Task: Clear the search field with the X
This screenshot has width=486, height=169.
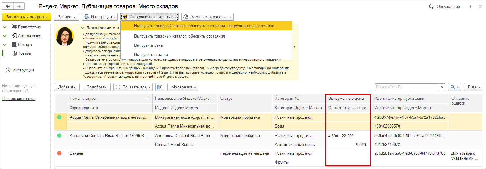Action: coord(442,87)
